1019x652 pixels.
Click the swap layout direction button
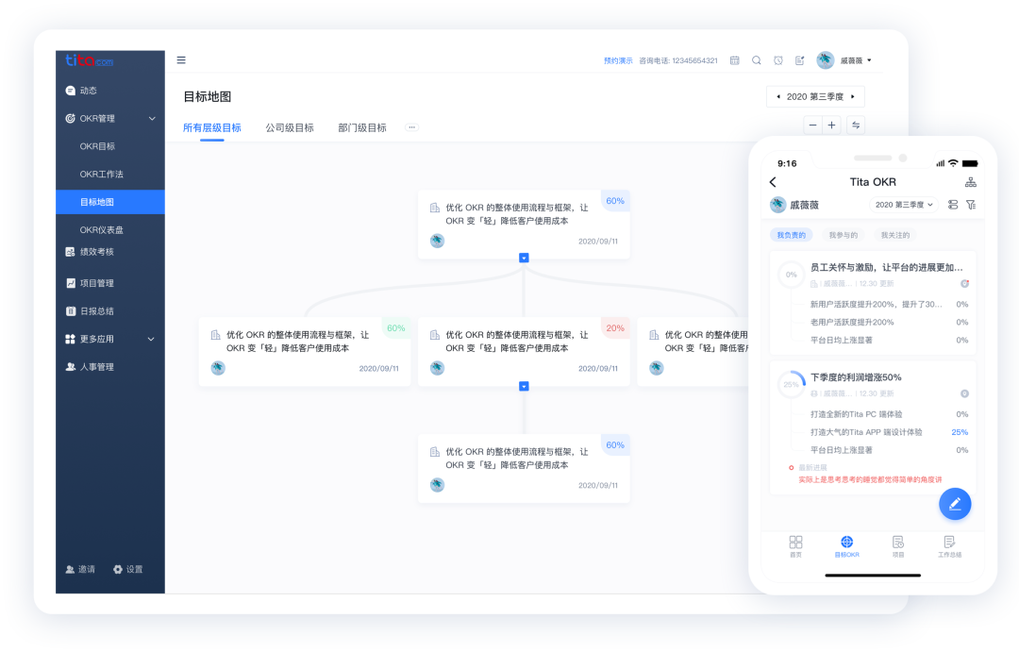(x=856, y=125)
